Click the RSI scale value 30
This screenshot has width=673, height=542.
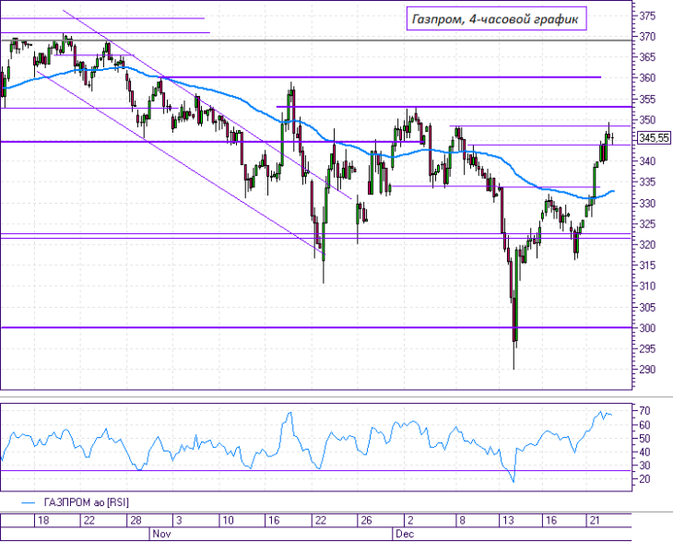coord(644,465)
